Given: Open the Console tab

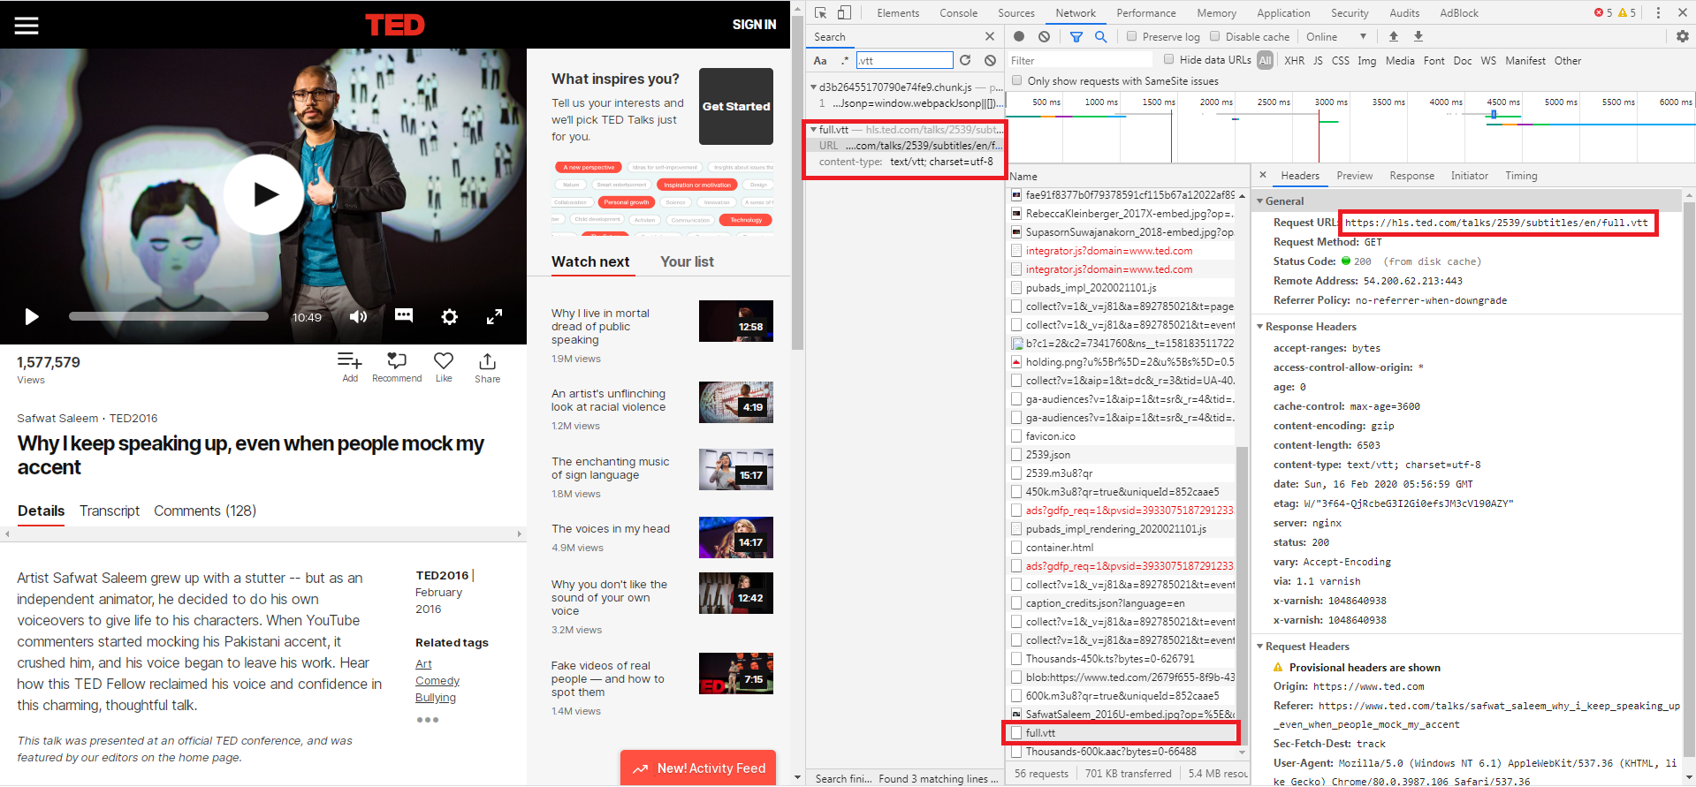Looking at the screenshot, I should pos(958,12).
